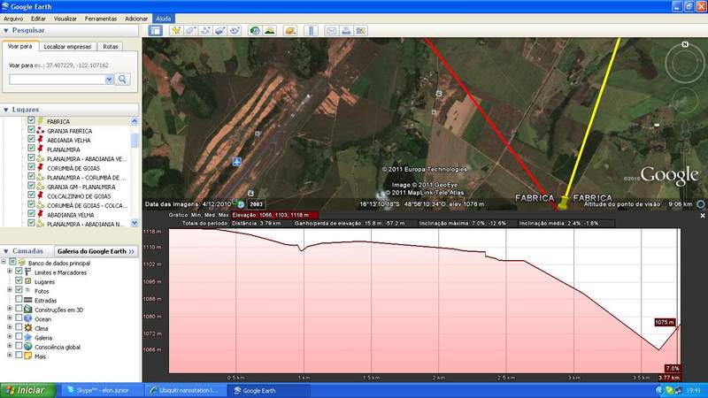The width and height of the screenshot is (708, 398).
Task: Click the print toolbar icon
Action: 346,31
